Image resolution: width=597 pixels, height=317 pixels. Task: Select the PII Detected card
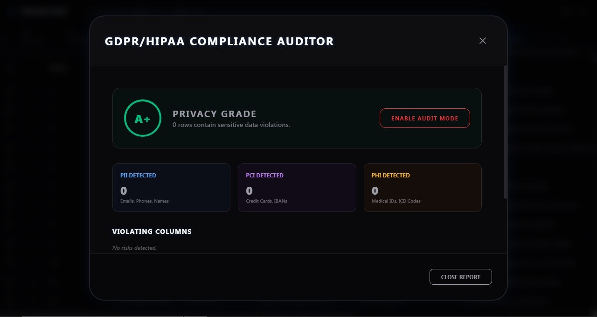pyautogui.click(x=171, y=187)
